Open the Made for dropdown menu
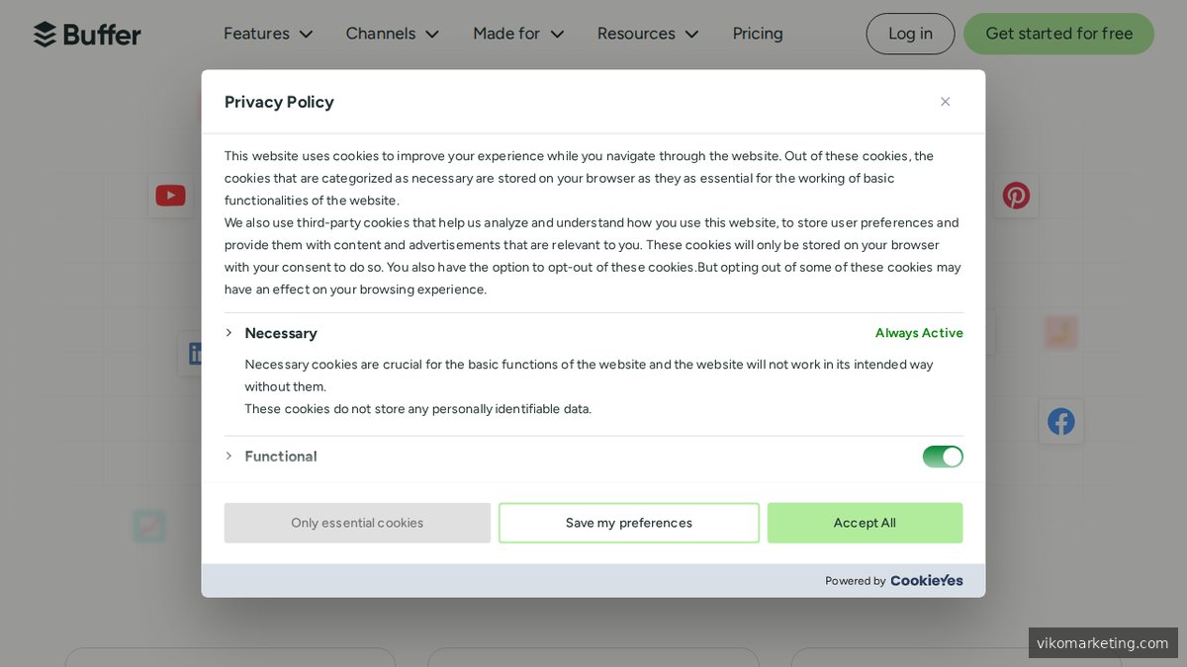The image size is (1187, 667). (x=518, y=34)
